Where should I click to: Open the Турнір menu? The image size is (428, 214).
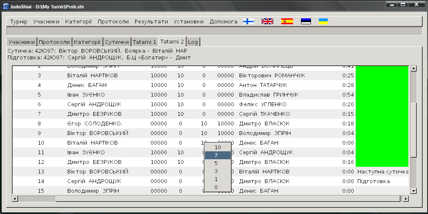[x=19, y=21]
